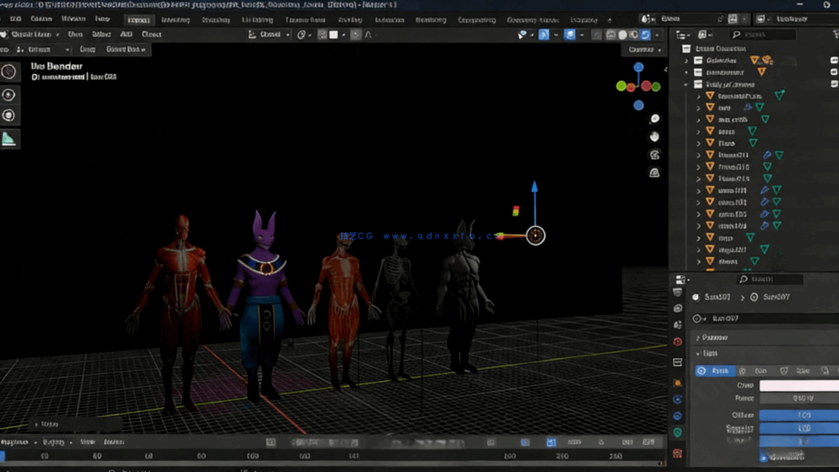Toggle show gizmos button
The height and width of the screenshot is (472, 839).
(x=544, y=35)
